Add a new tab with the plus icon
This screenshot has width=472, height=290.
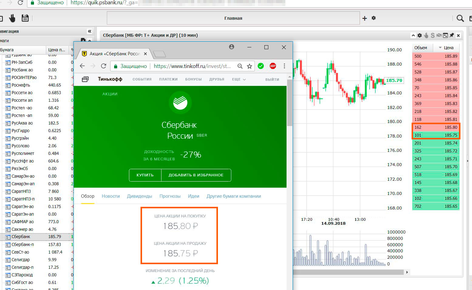(365, 18)
